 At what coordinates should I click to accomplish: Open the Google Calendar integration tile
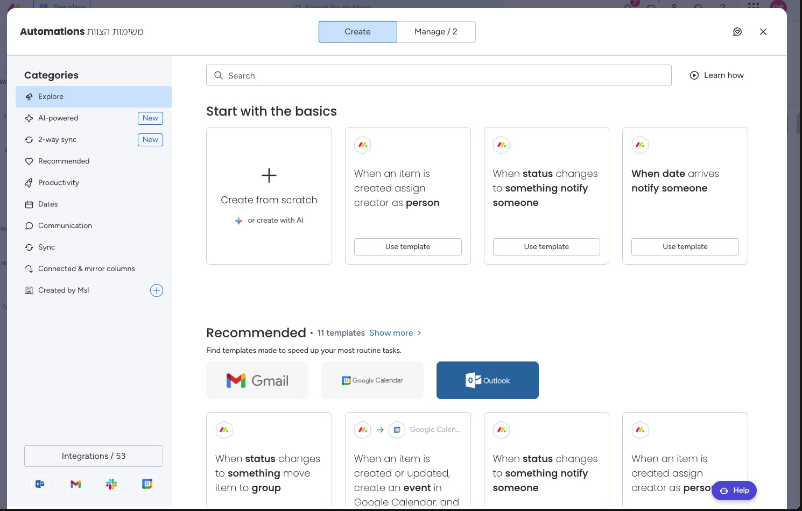(372, 380)
